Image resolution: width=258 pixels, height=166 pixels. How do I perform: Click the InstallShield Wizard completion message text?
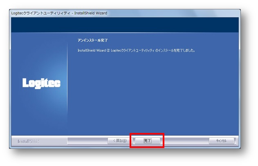coord(137,51)
